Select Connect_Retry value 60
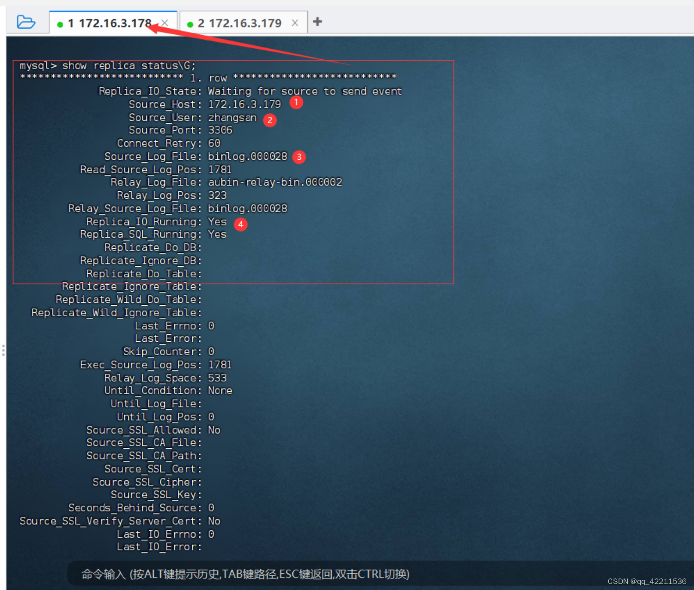Viewport: 694px width, 590px height. pyautogui.click(x=214, y=143)
